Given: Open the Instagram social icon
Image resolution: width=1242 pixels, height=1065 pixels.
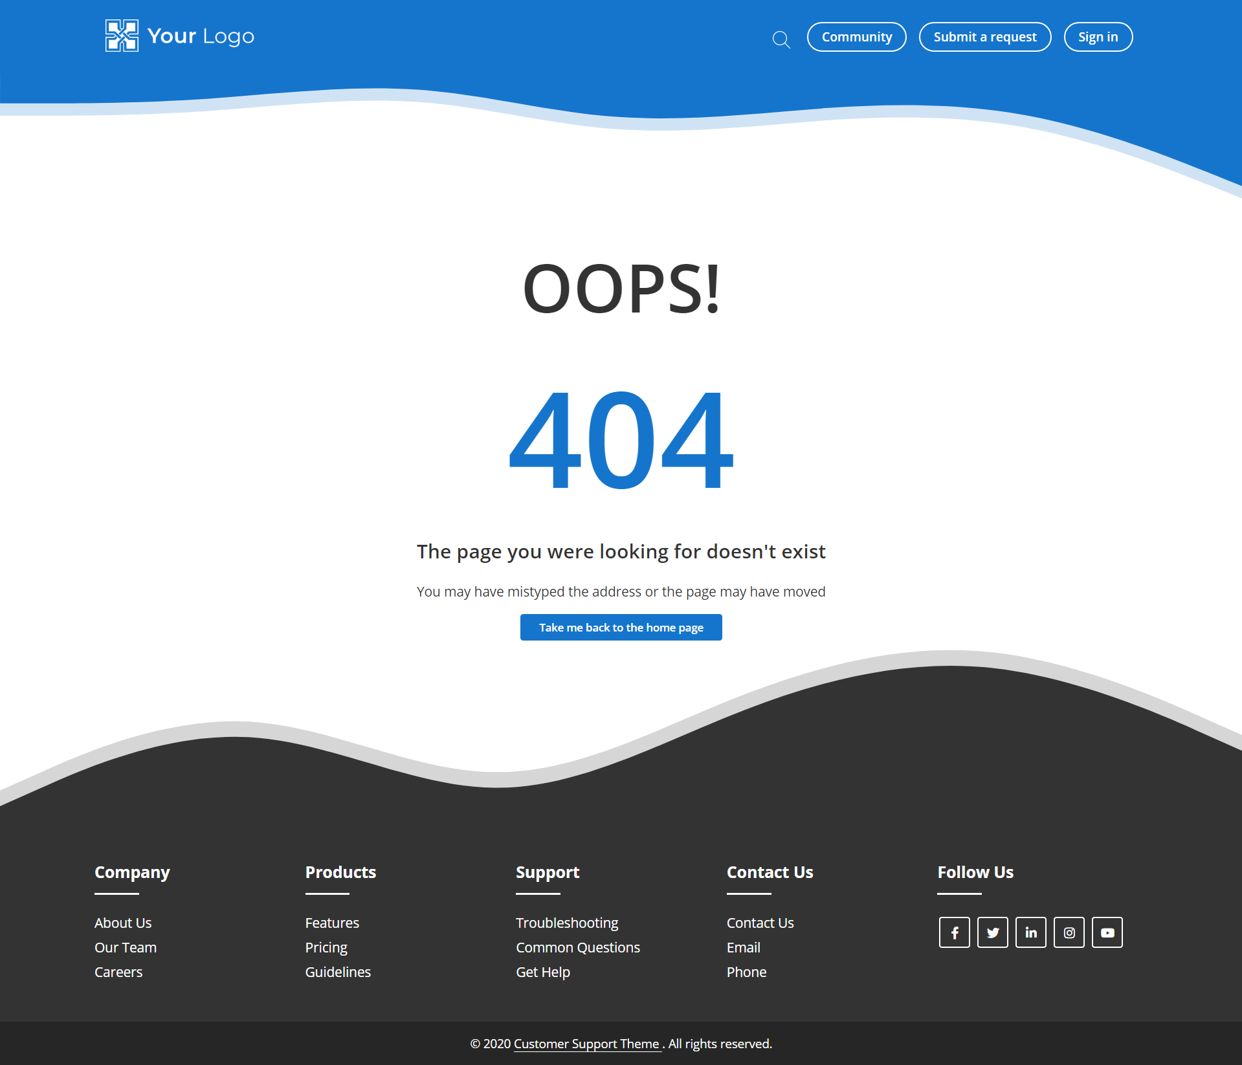Looking at the screenshot, I should [x=1069, y=932].
